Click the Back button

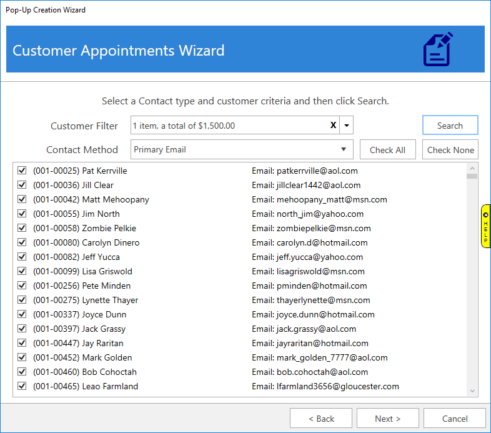coord(321,419)
